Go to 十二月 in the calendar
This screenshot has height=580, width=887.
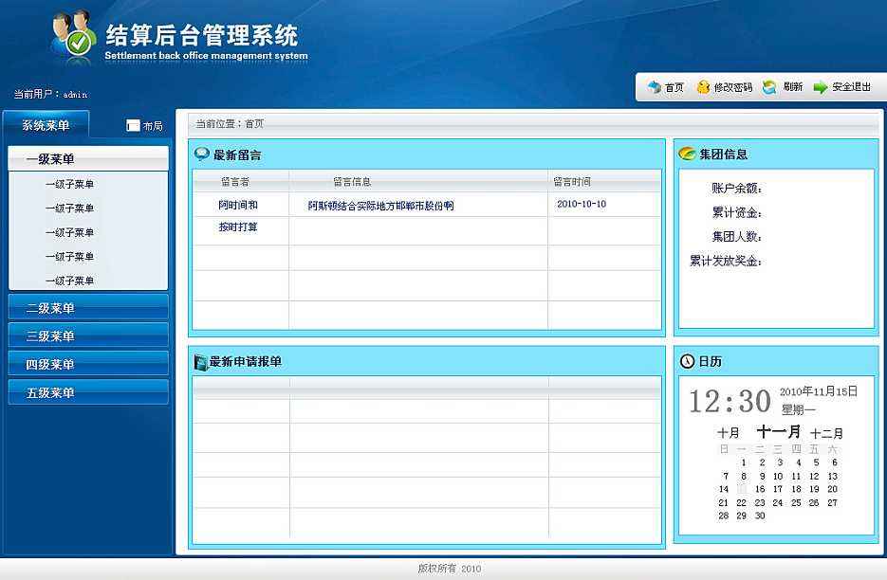point(826,433)
